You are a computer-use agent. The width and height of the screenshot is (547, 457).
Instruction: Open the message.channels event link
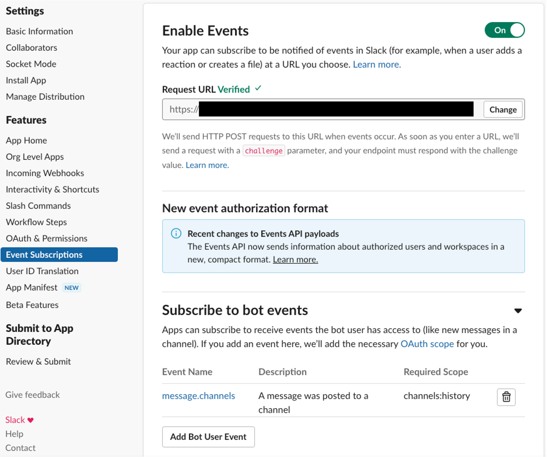click(198, 396)
